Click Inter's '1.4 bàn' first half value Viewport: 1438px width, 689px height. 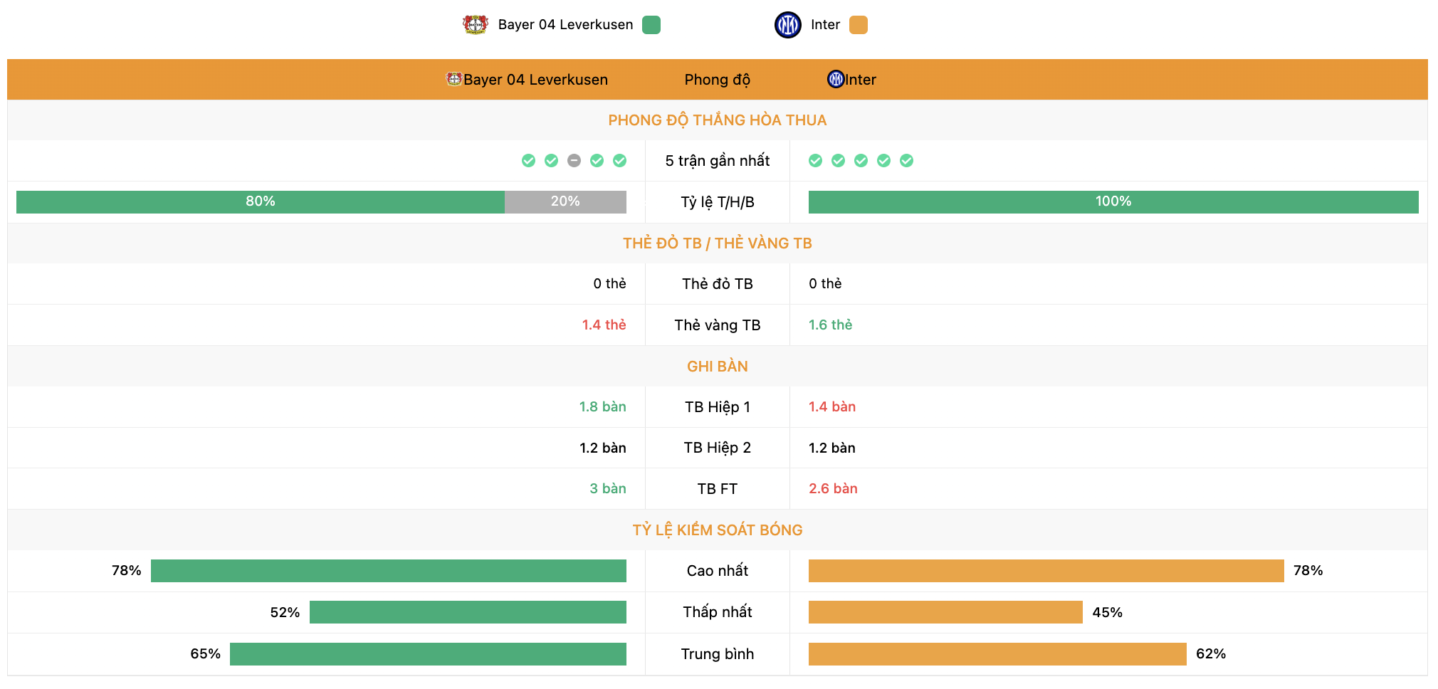(x=832, y=407)
